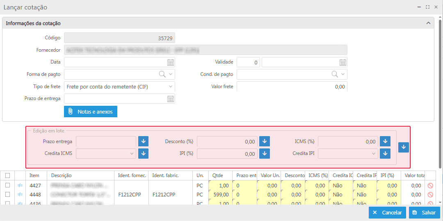
Task: Click the Valor frete input field
Action: (292, 87)
